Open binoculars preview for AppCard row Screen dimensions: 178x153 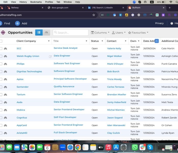(x=5, y=125)
